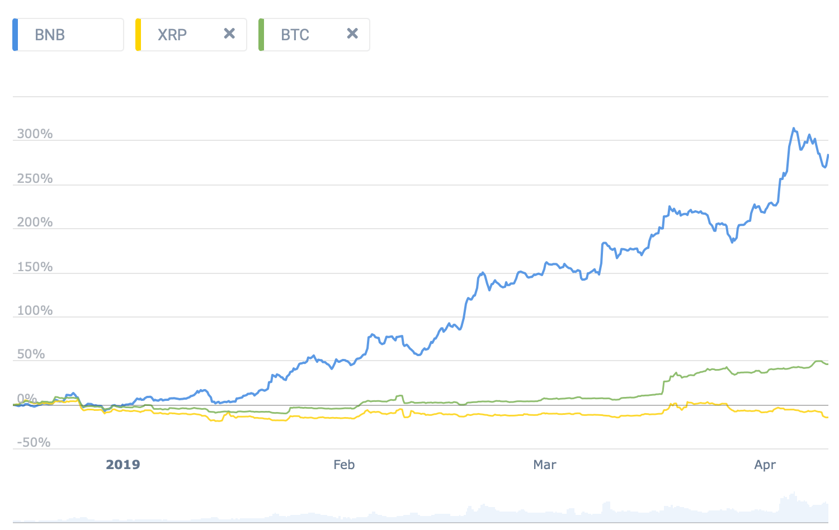Click the 2019 label on time axis
Image resolution: width=839 pixels, height=530 pixels.
tap(123, 465)
